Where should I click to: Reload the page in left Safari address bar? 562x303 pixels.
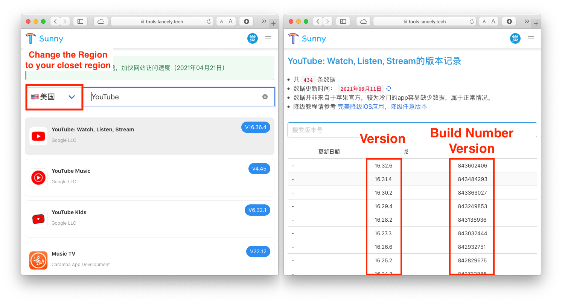tap(209, 22)
